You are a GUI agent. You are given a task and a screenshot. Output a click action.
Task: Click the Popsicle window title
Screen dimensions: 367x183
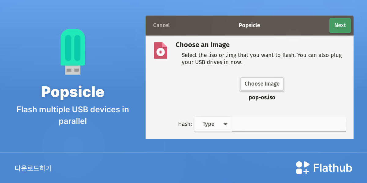[249, 25]
